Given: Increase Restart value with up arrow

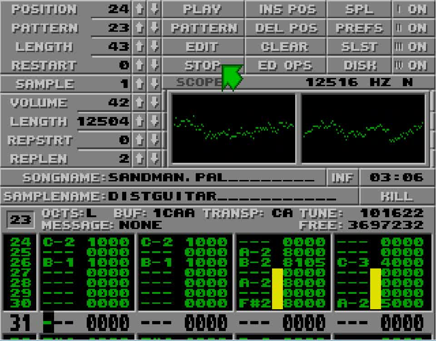Looking at the screenshot, I should click(139, 65).
